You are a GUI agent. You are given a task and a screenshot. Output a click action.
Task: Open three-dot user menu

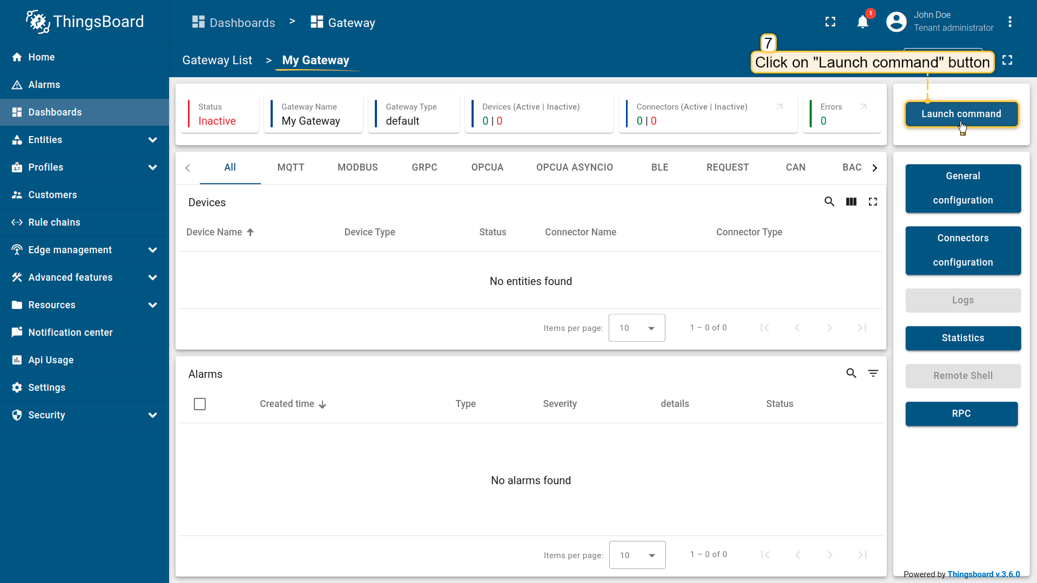point(1009,22)
